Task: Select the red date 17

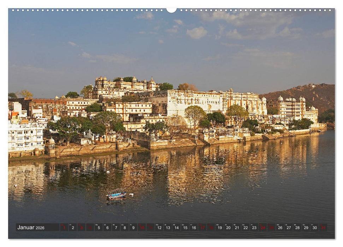Action: [202, 229]
